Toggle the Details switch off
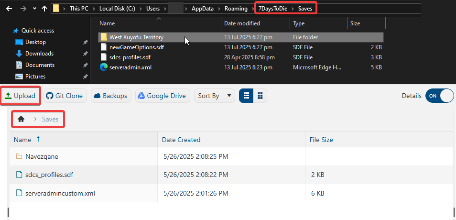Screen dimensions: 456x220 coord(439,96)
